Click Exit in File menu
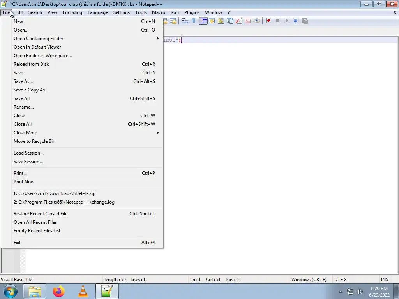The width and height of the screenshot is (399, 299). [81, 243]
